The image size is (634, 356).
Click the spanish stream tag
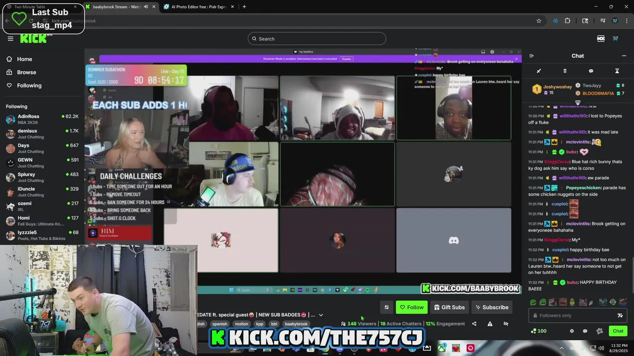220,324
